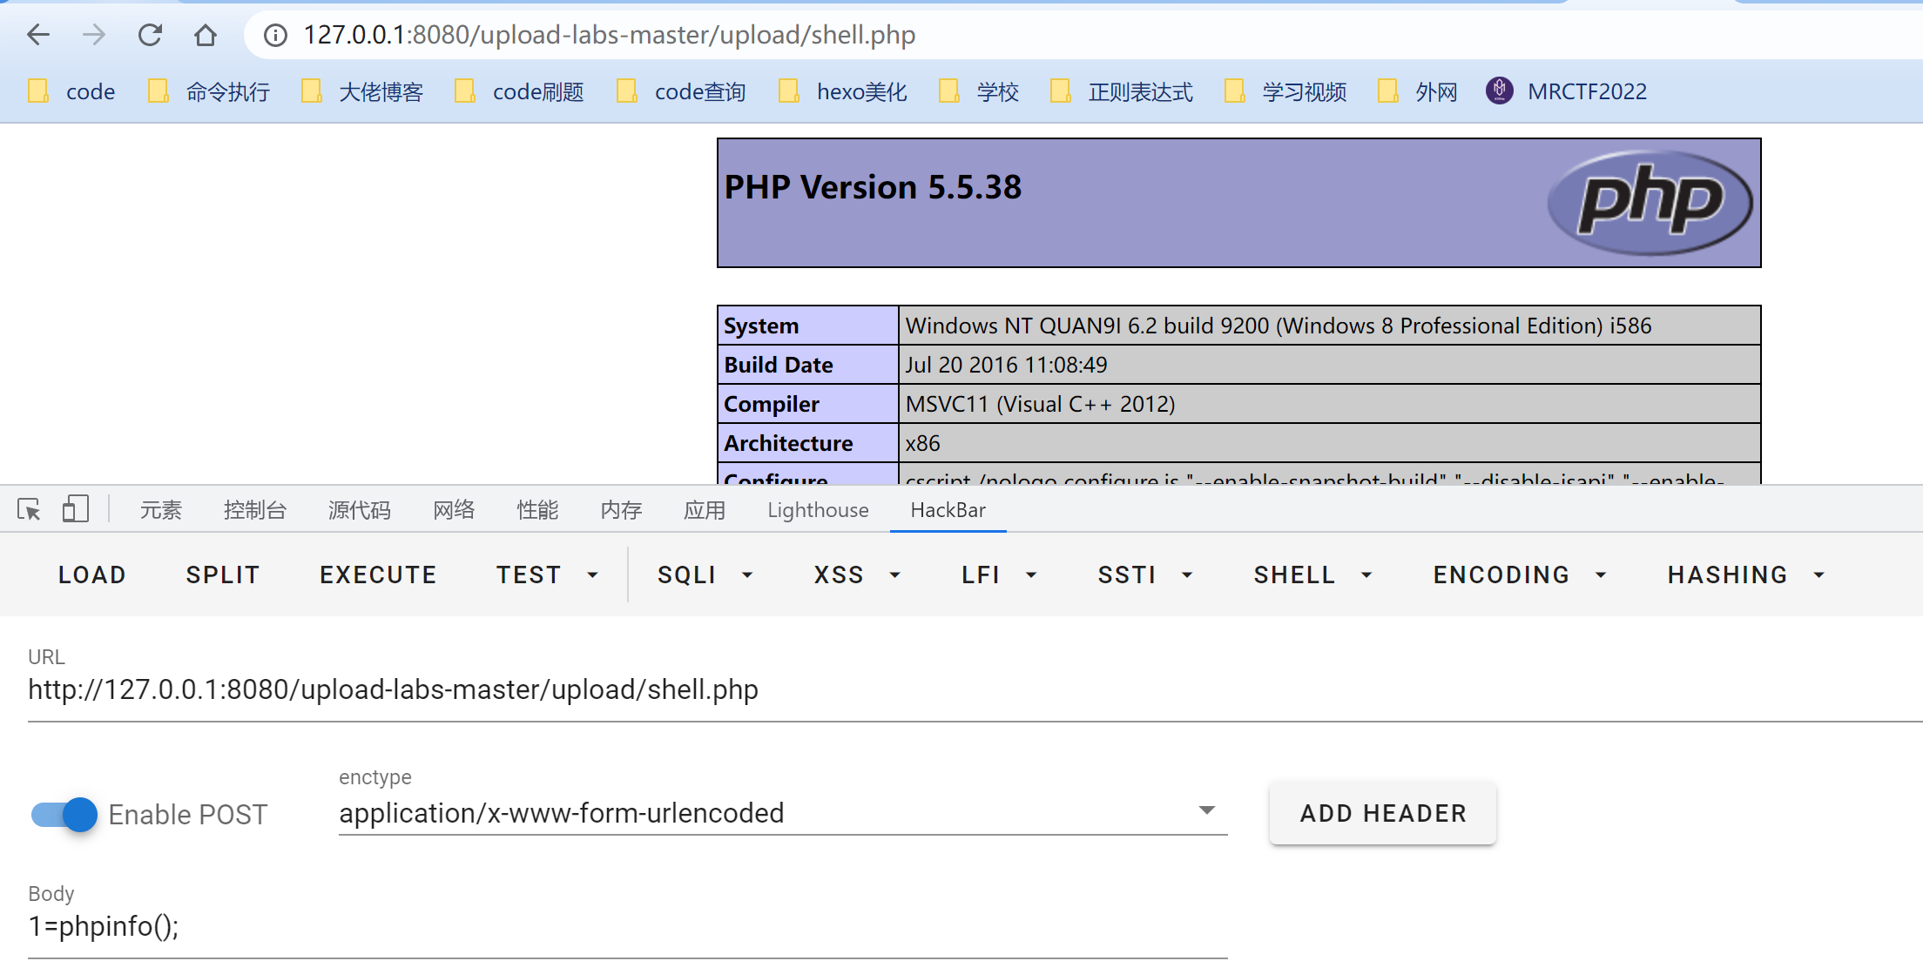
Task: Expand the SHELL dropdown menu
Action: [x=1313, y=575]
